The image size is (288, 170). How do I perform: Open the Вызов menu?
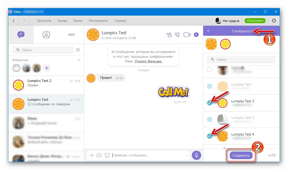(x=78, y=21)
